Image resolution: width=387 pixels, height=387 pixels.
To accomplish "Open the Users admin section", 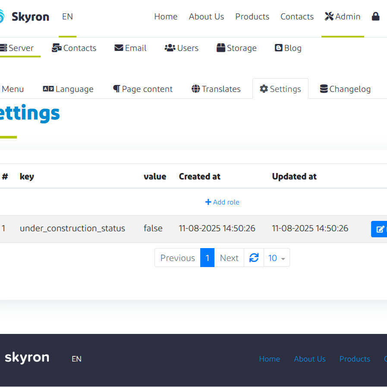I will tap(181, 48).
